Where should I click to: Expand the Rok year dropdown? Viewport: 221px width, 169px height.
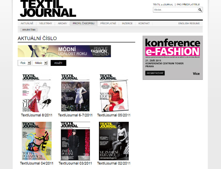coord(25,63)
